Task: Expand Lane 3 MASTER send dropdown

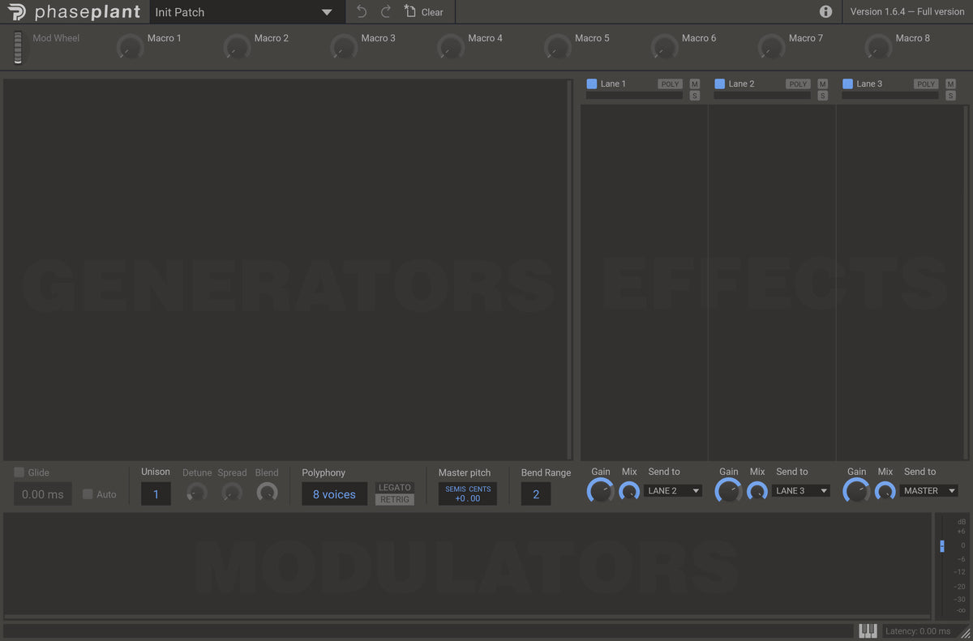Action: click(928, 490)
